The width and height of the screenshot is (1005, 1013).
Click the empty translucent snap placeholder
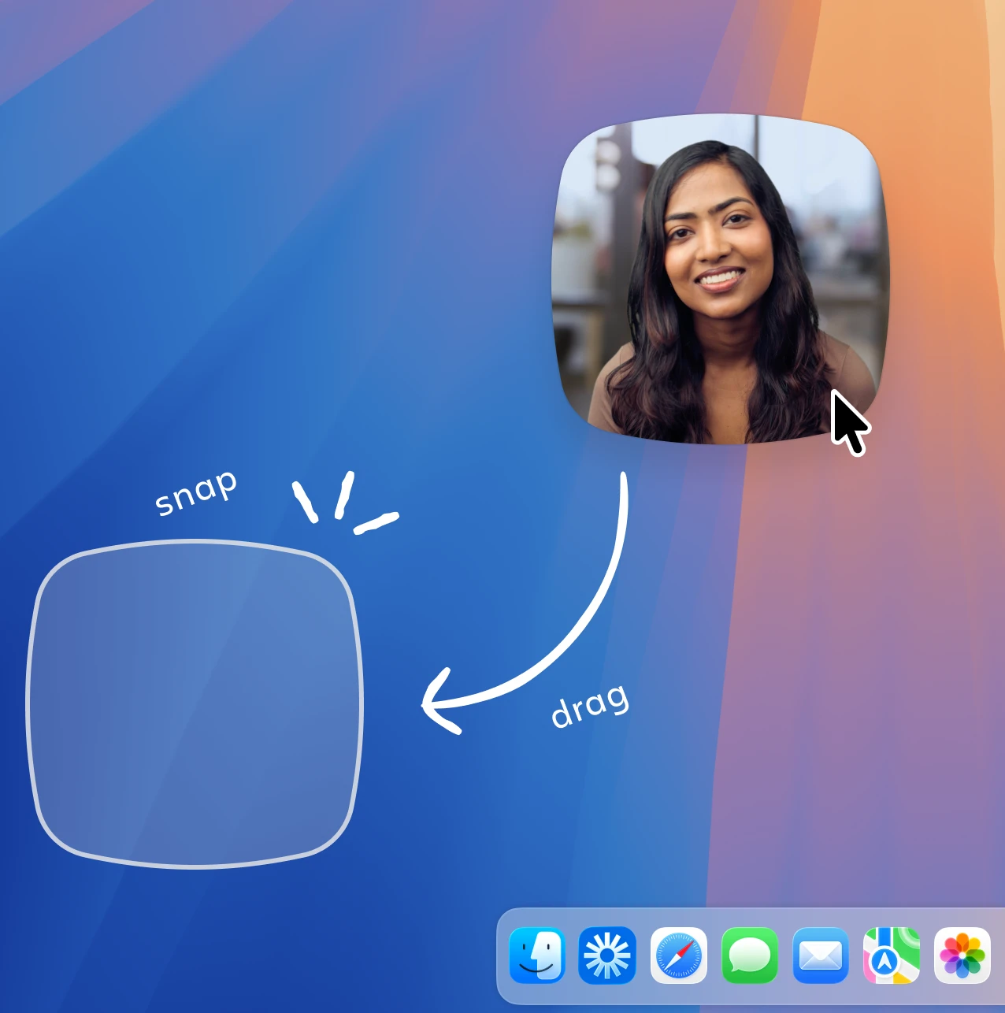point(195,704)
